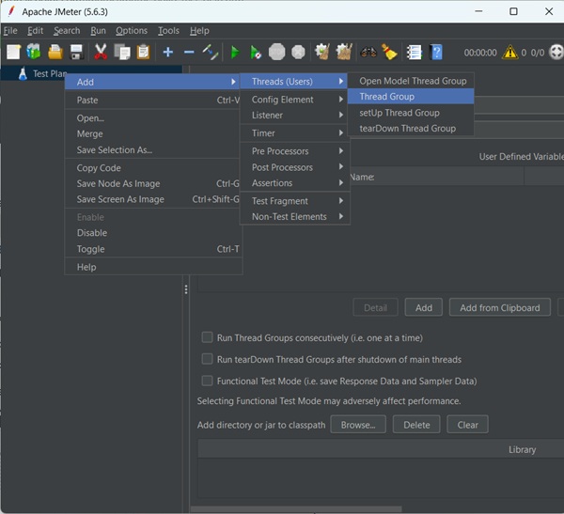Open the Help question mark icon
This screenshot has width=564, height=514.
click(x=436, y=52)
